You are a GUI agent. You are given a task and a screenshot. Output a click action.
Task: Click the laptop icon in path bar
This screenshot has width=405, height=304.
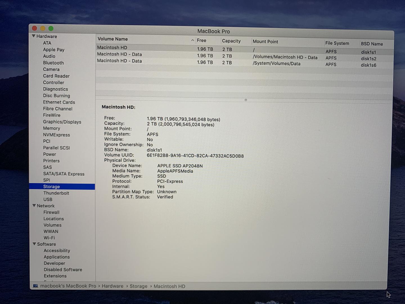35,286
